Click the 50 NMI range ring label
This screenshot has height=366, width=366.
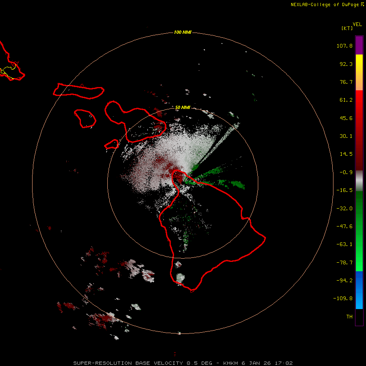[183, 108]
